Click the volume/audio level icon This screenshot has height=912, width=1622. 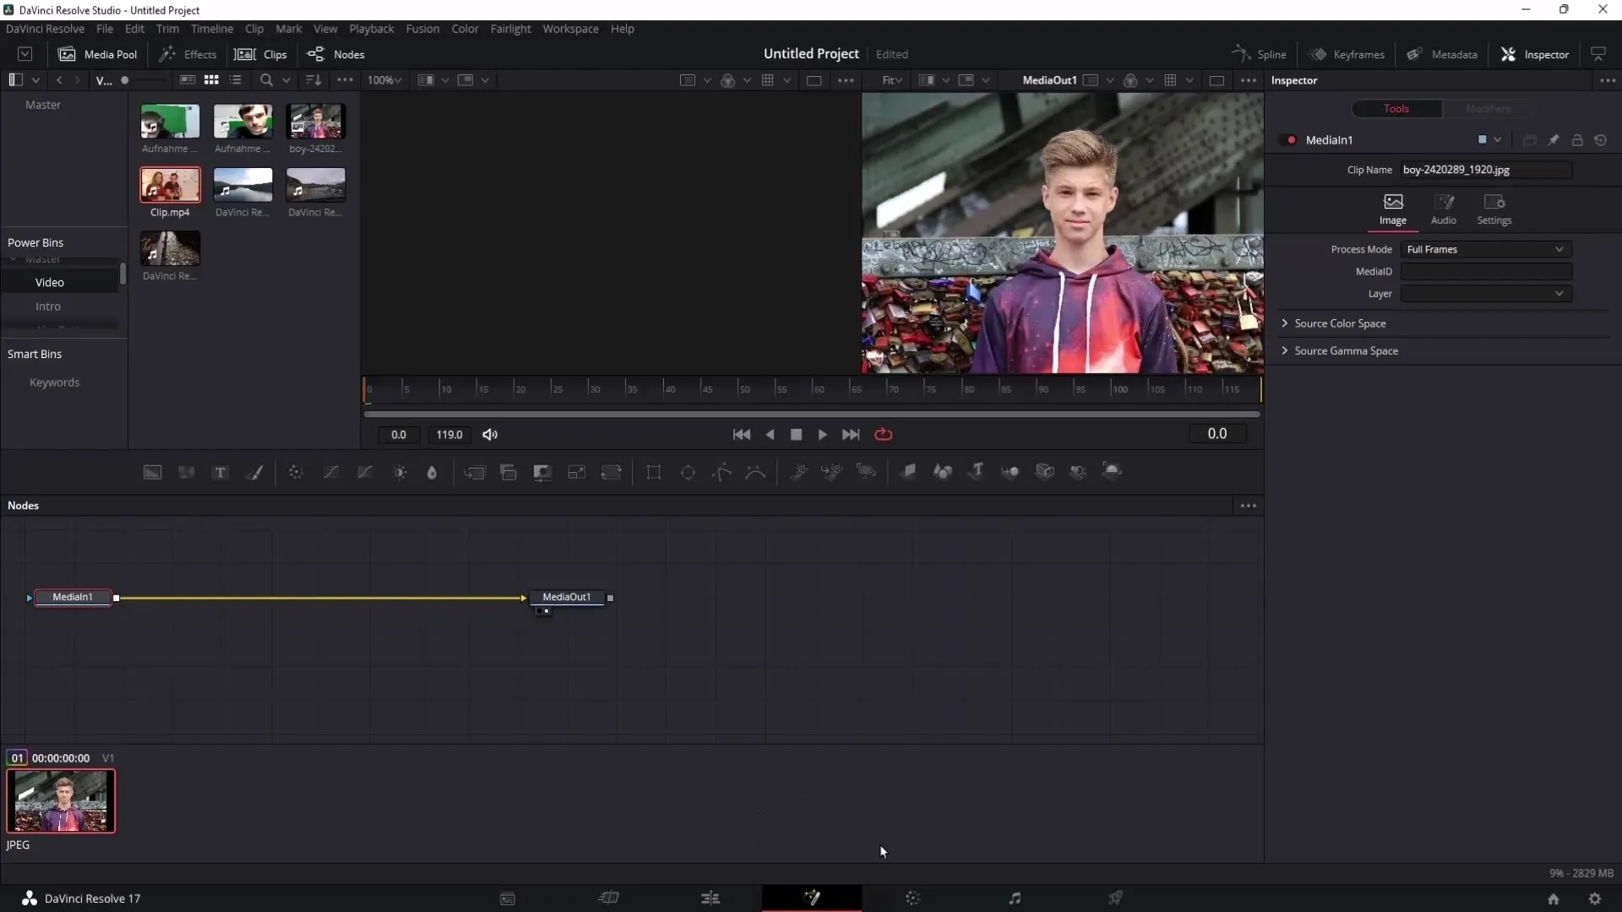coord(490,434)
